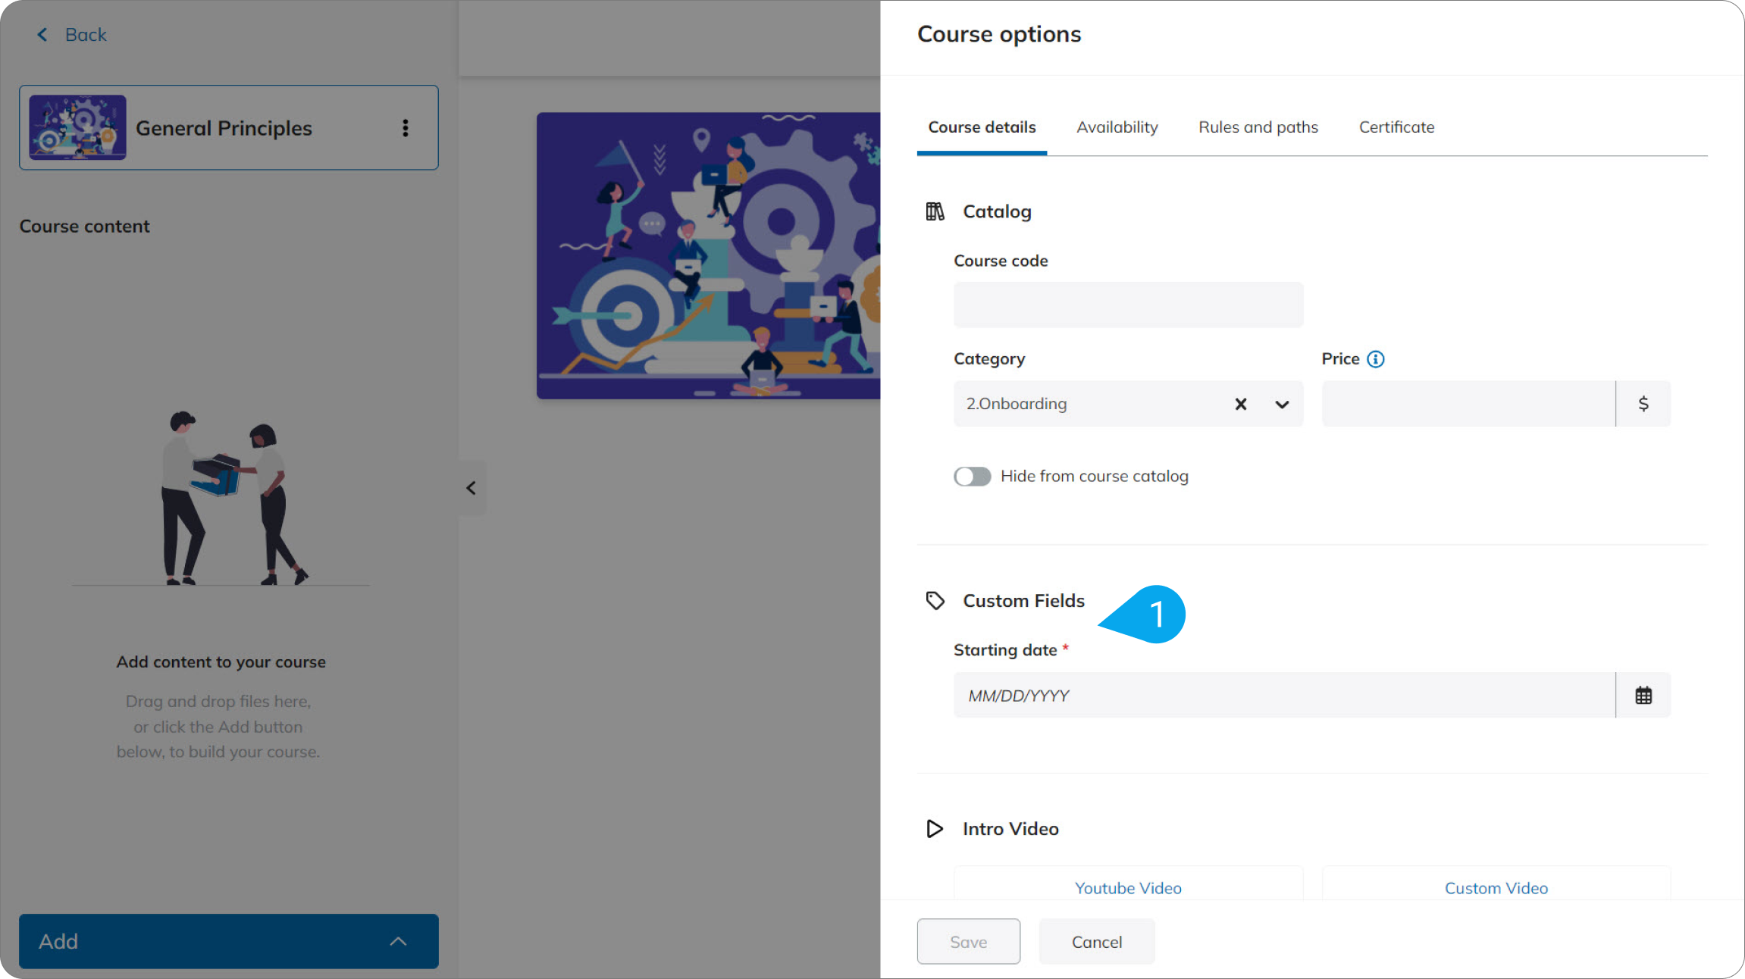The height and width of the screenshot is (979, 1745).
Task: Open the calendar date picker
Action: coord(1643,695)
